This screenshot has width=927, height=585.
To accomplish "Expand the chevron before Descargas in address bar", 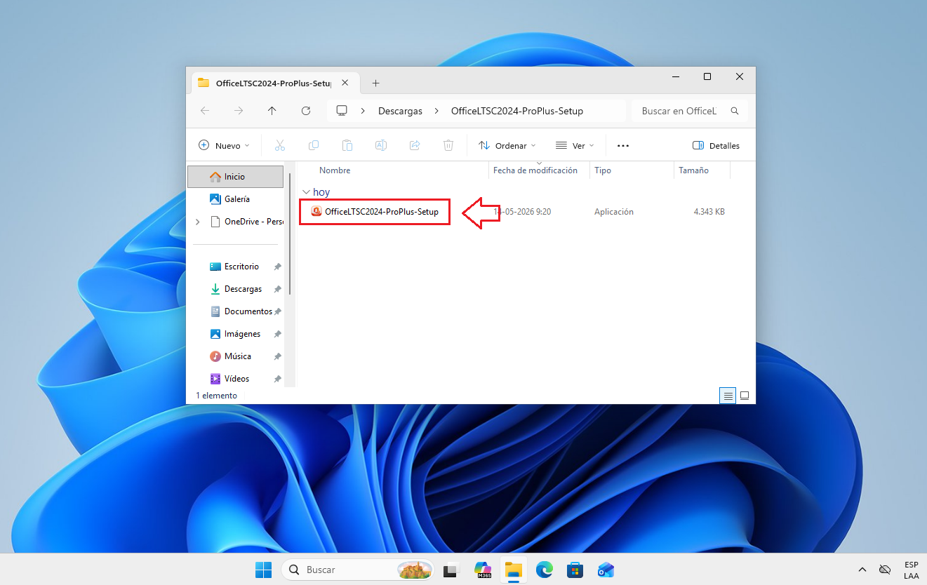I will (x=363, y=111).
